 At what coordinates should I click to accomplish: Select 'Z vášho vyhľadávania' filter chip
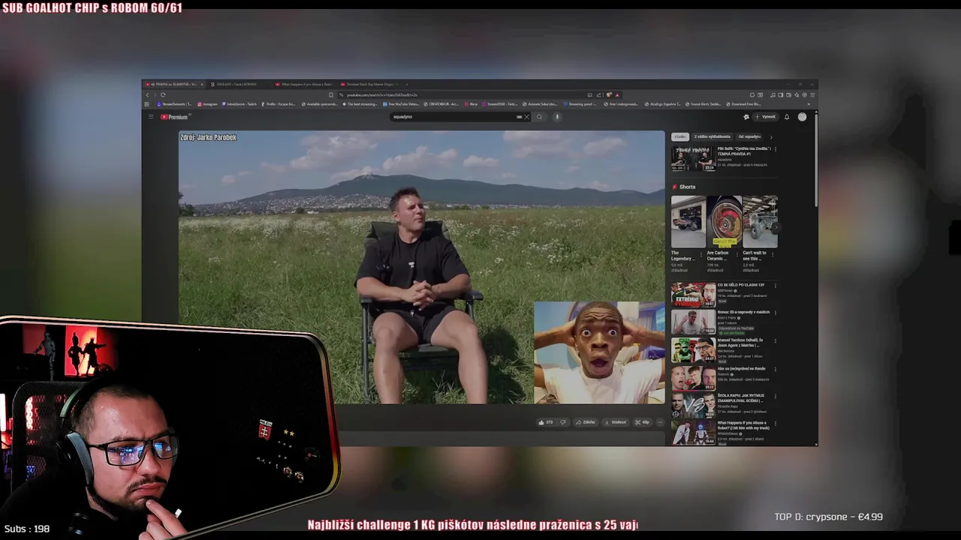(x=712, y=136)
